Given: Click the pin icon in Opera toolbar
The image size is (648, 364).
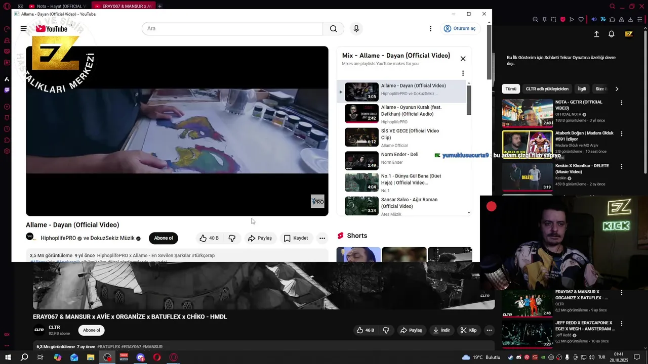Looking at the screenshot, I should pos(544,20).
